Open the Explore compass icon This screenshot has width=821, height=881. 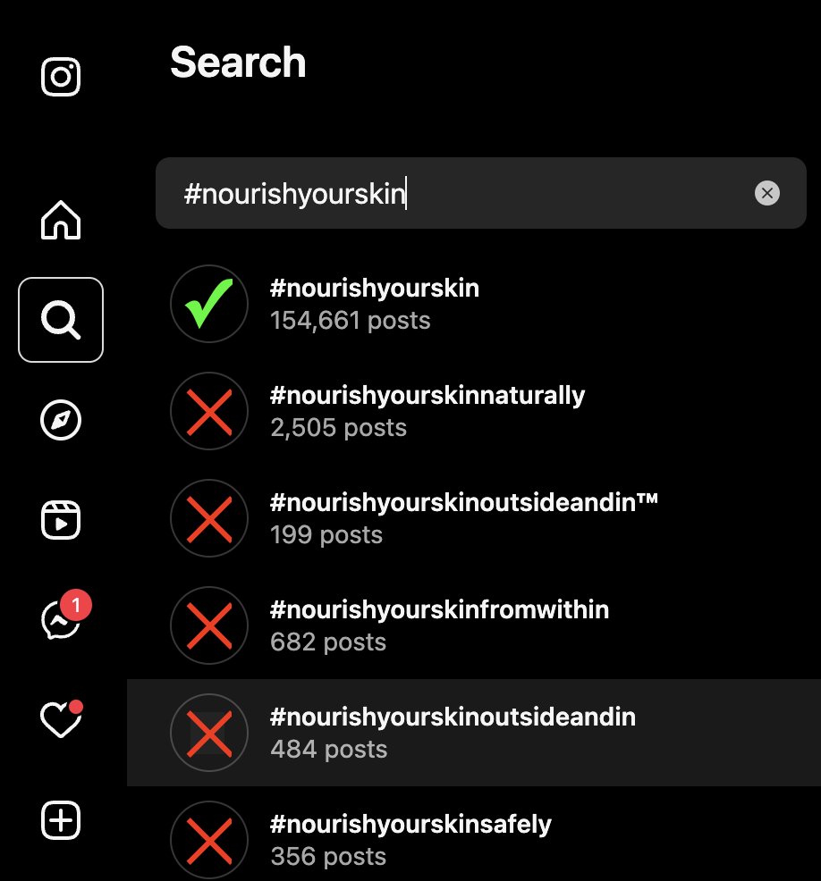[x=61, y=420]
